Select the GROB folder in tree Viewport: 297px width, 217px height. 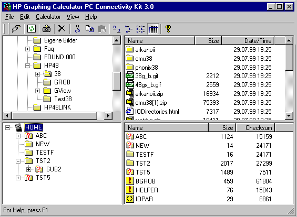62,82
